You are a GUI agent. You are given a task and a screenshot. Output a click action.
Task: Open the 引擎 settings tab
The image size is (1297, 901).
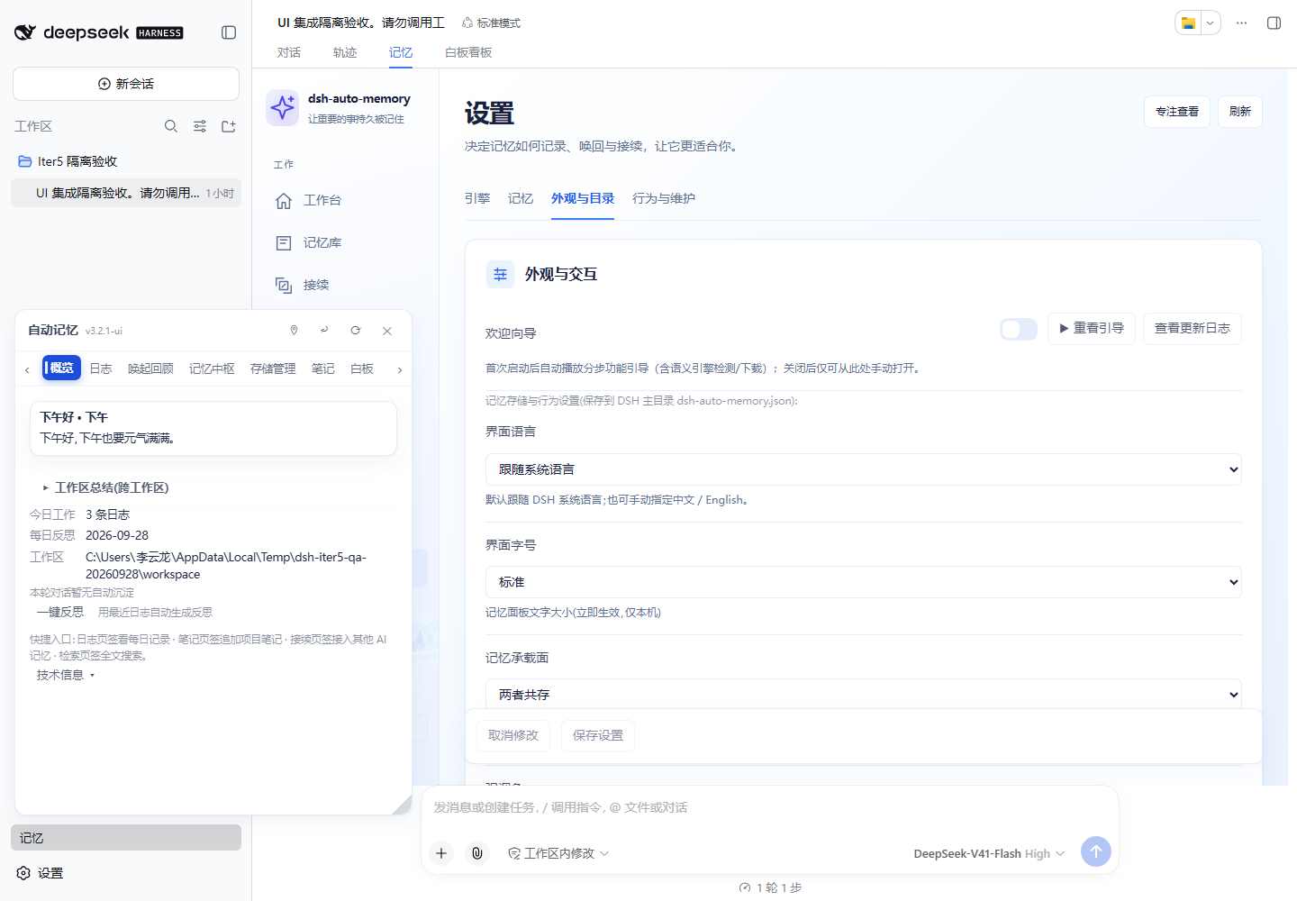coord(477,198)
